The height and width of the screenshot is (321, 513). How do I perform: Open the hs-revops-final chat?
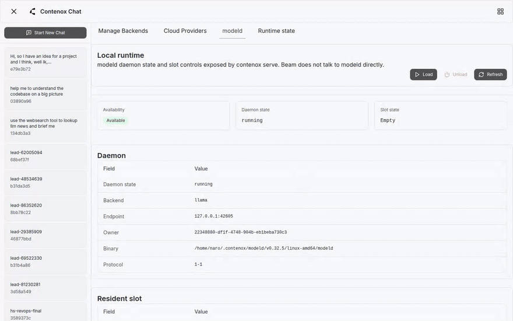click(45, 313)
